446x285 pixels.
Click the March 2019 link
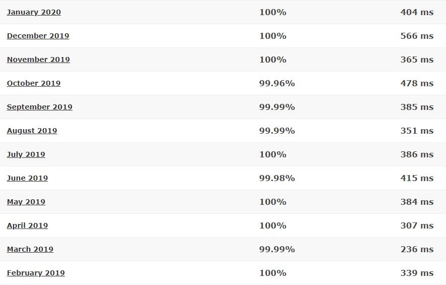pos(30,249)
